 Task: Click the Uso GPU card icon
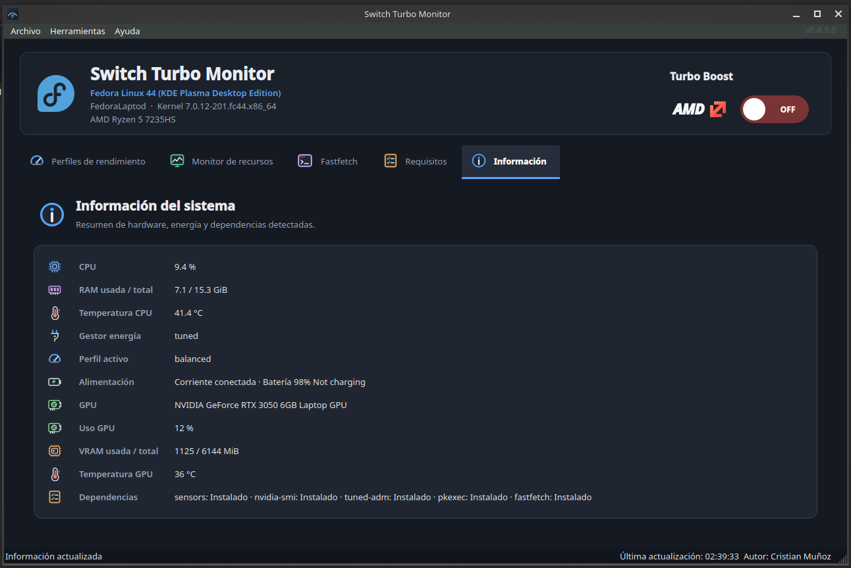(x=55, y=428)
